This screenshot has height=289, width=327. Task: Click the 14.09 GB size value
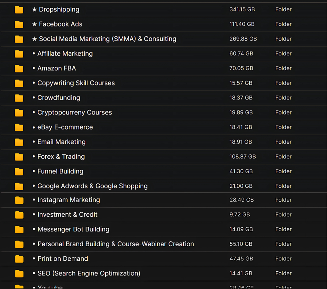241,229
